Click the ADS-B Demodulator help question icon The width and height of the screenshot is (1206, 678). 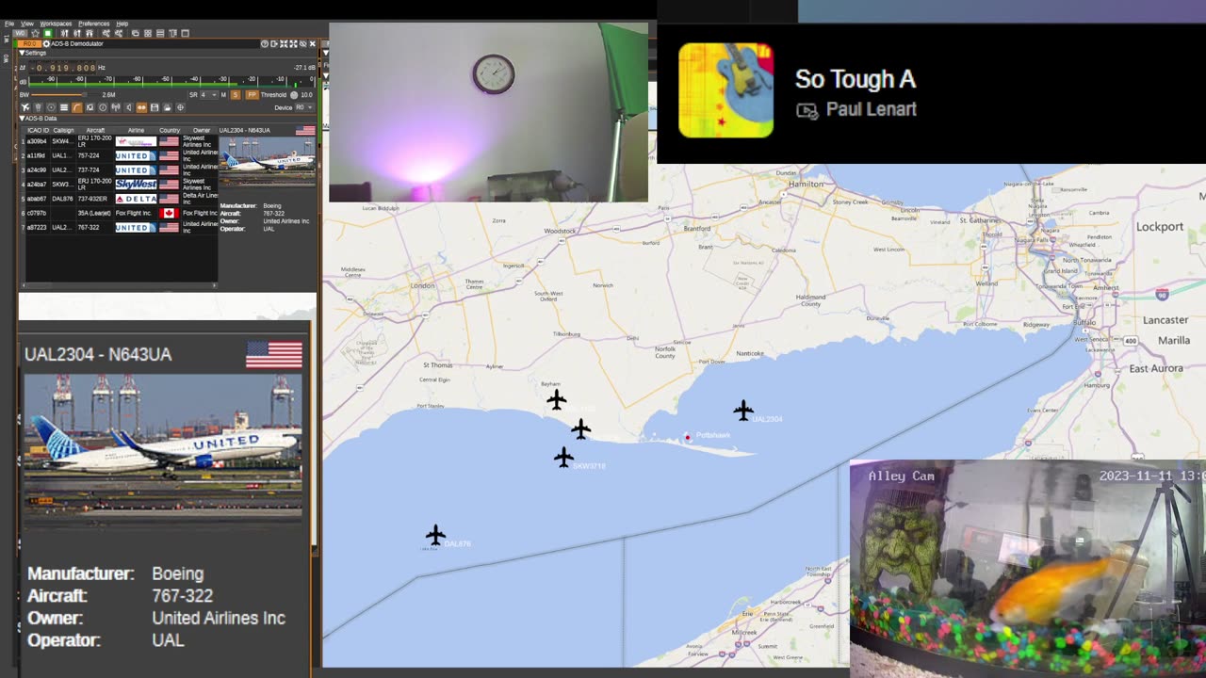click(x=265, y=44)
